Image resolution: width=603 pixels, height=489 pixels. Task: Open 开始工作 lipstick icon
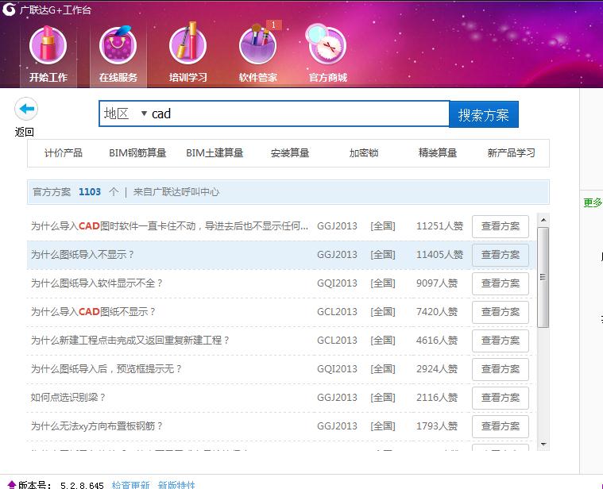click(x=48, y=45)
